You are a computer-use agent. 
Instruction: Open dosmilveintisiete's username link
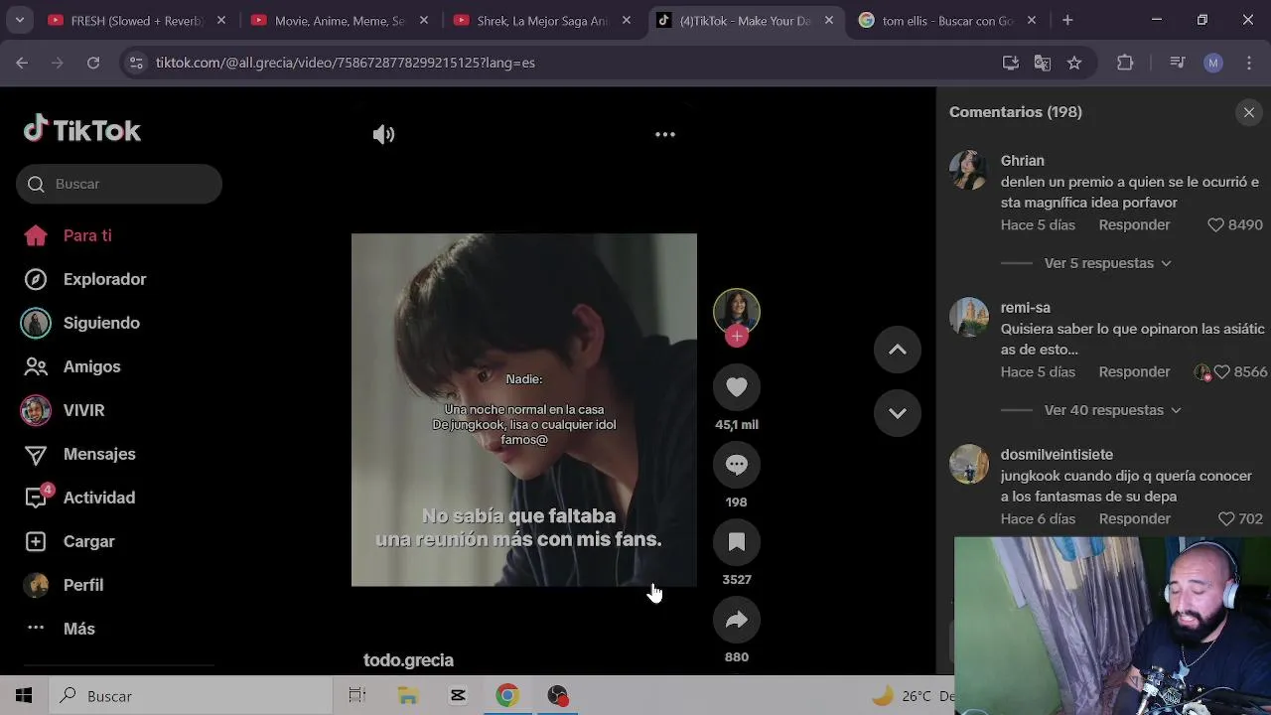click(1057, 455)
